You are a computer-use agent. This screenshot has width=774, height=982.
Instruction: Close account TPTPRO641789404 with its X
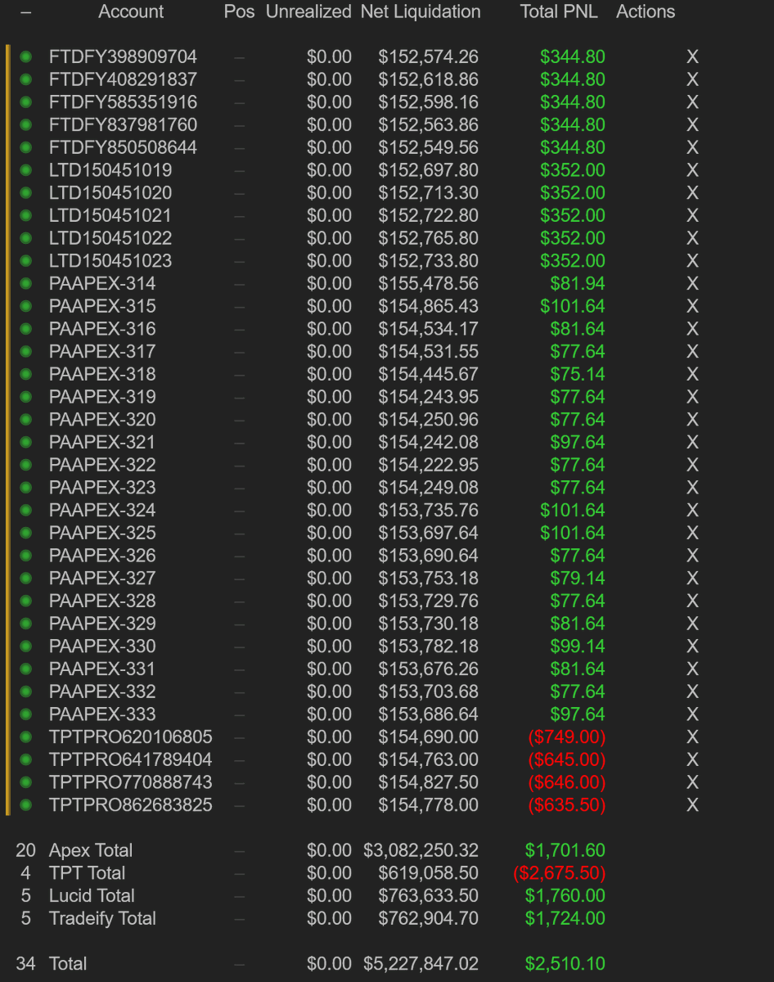point(692,759)
